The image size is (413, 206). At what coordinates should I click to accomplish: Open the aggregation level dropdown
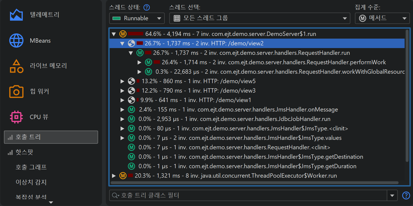point(382,18)
